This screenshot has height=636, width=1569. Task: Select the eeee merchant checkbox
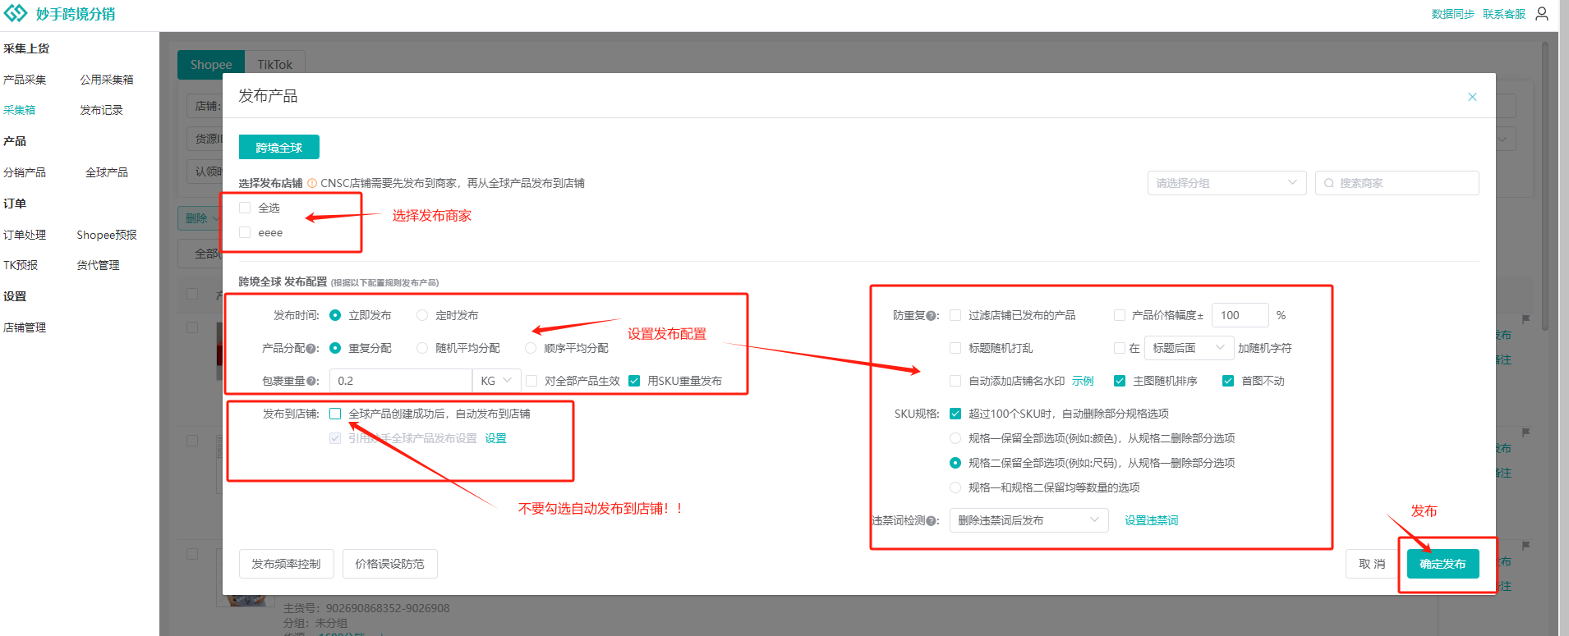coord(245,232)
